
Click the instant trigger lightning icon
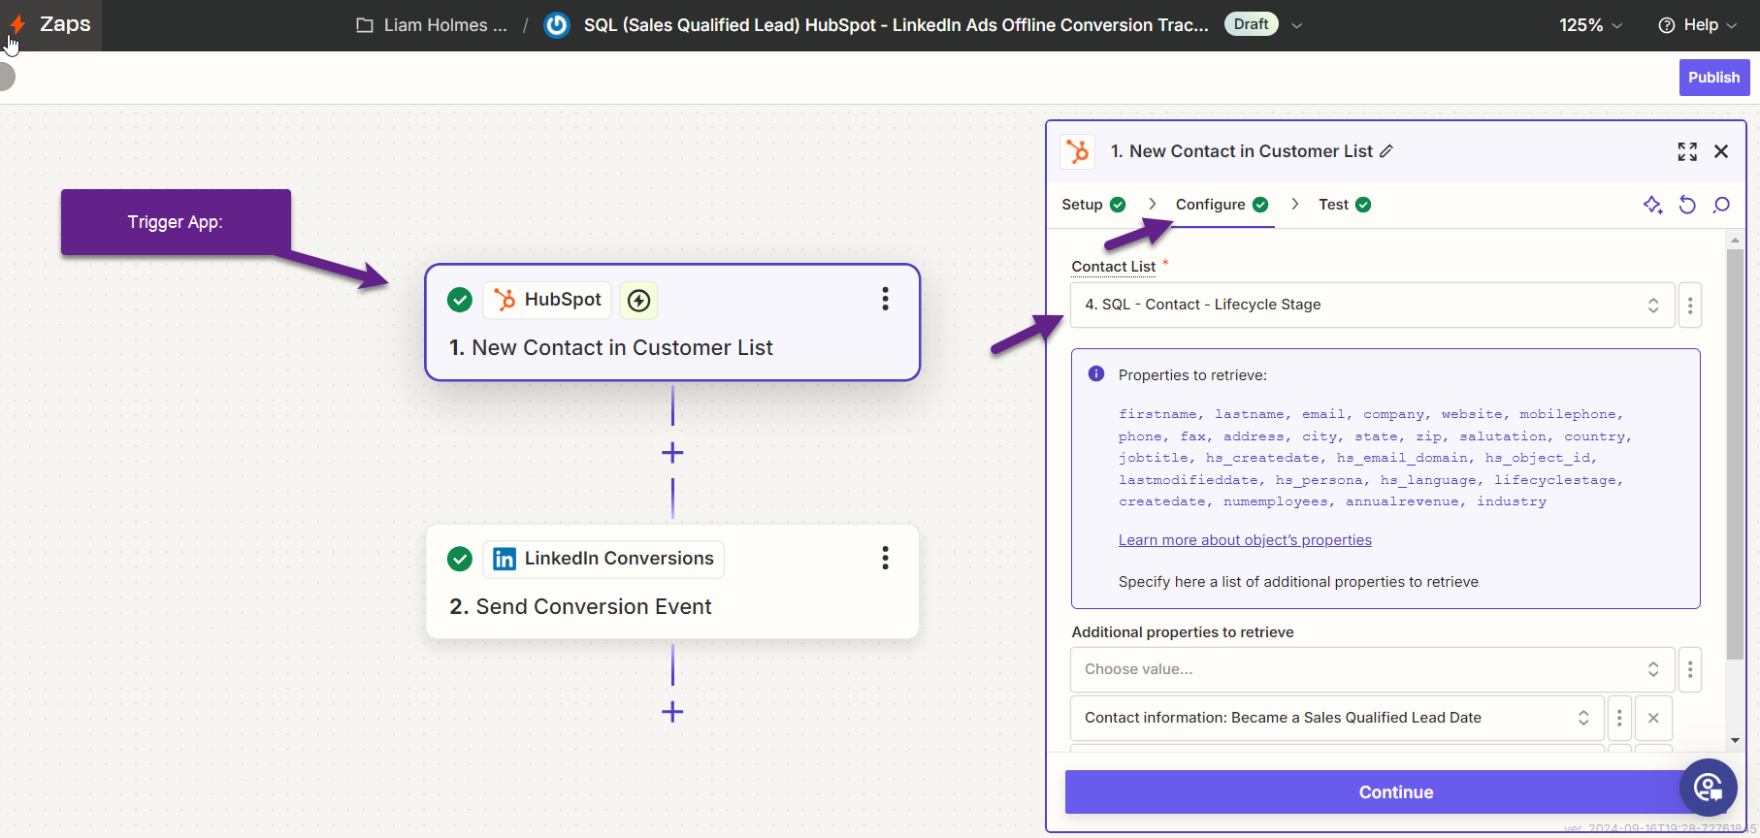[638, 301]
